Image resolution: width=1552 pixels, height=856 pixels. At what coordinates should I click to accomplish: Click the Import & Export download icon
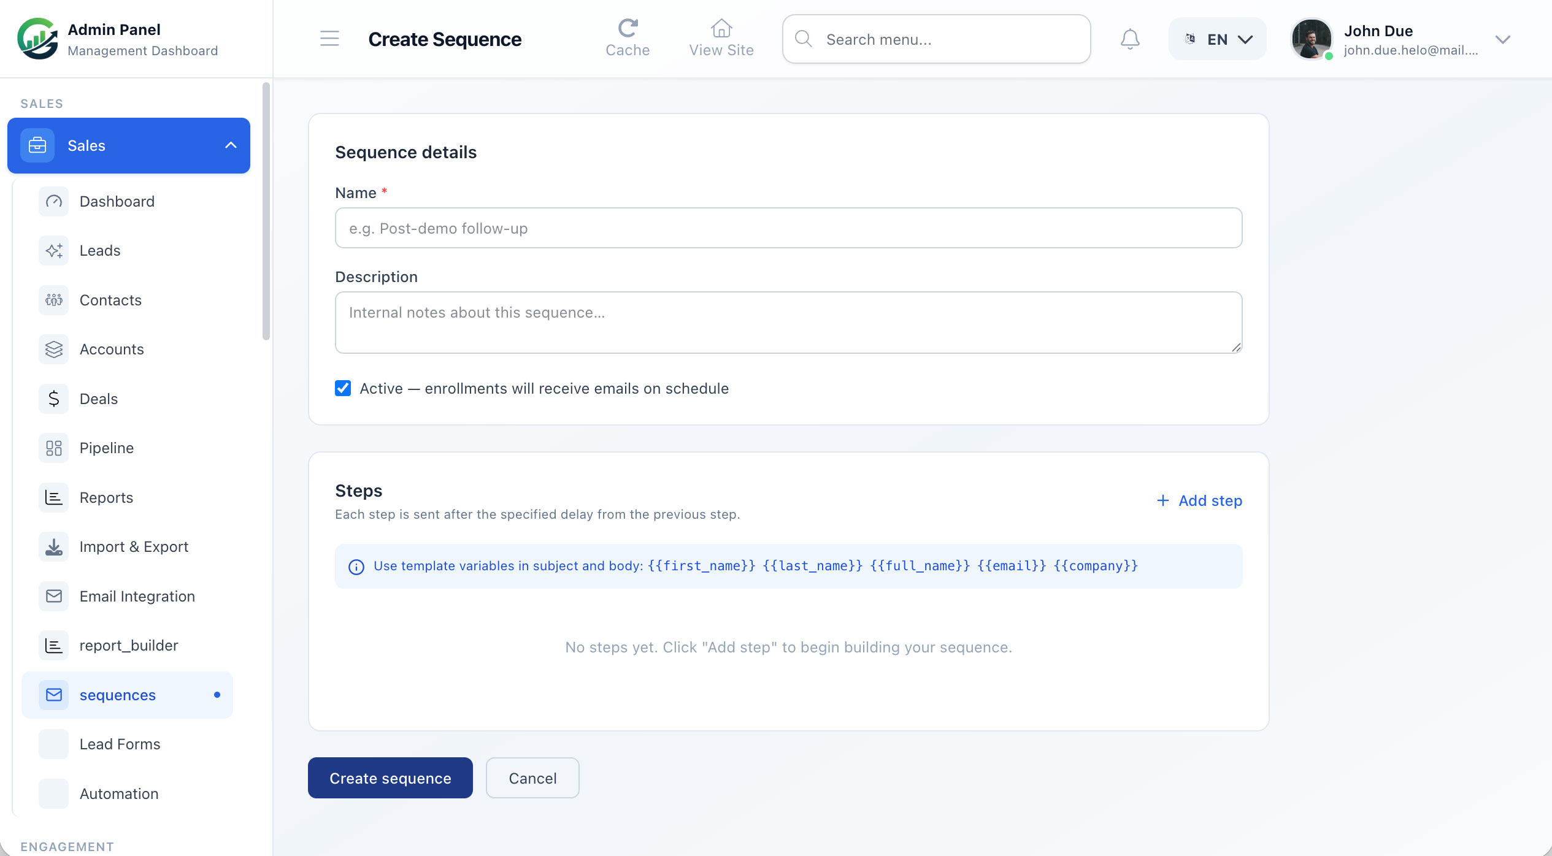pyautogui.click(x=54, y=546)
